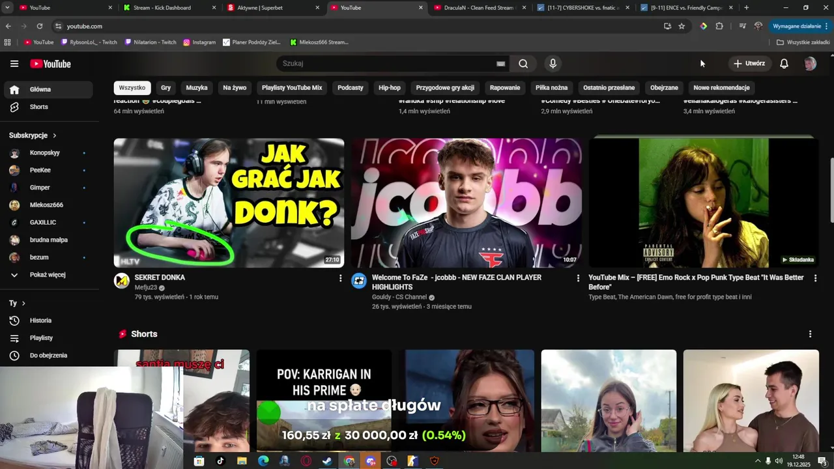Select the Hip-hop filter chip
834x469 pixels.
tap(390, 88)
